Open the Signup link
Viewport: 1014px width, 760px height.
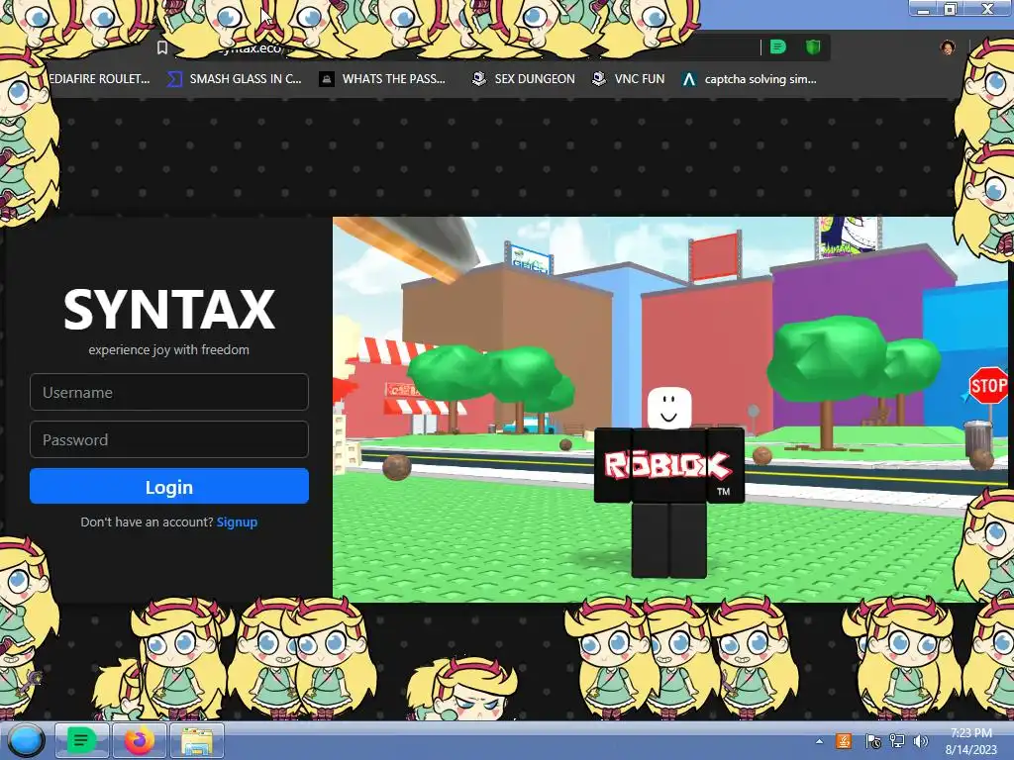pos(237,522)
